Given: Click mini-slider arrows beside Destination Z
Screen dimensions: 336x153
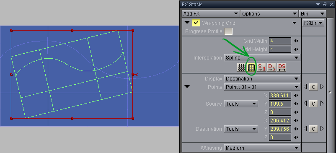Looking at the screenshot, I should click(296, 137).
